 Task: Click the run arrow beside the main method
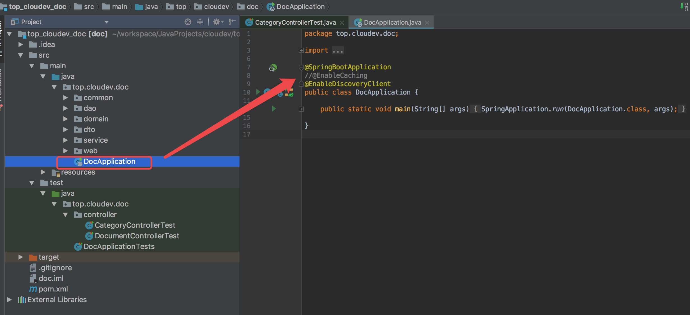[x=274, y=109]
